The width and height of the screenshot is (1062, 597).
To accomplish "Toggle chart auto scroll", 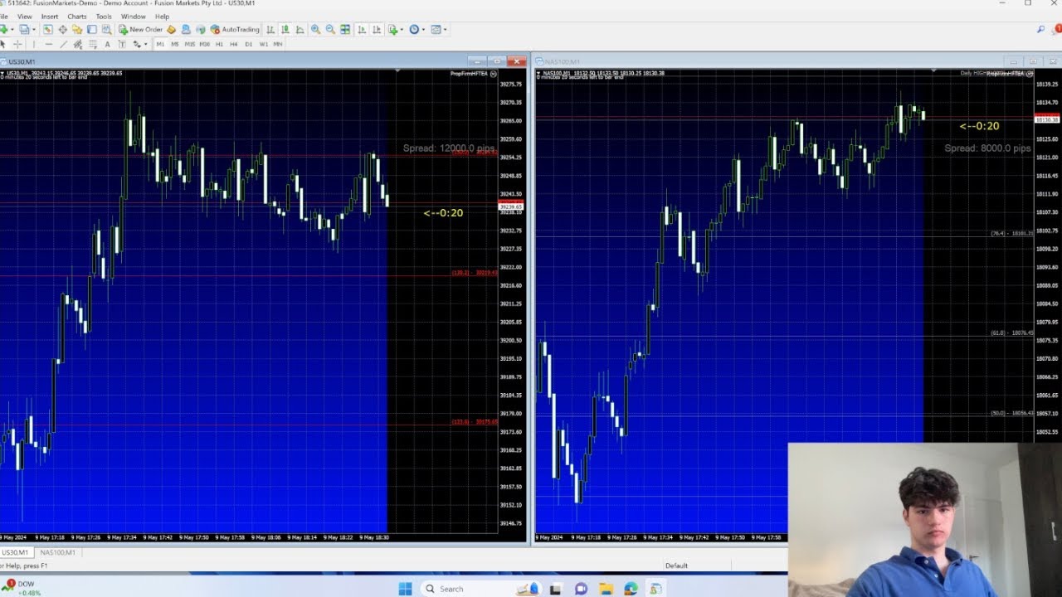I will click(362, 29).
